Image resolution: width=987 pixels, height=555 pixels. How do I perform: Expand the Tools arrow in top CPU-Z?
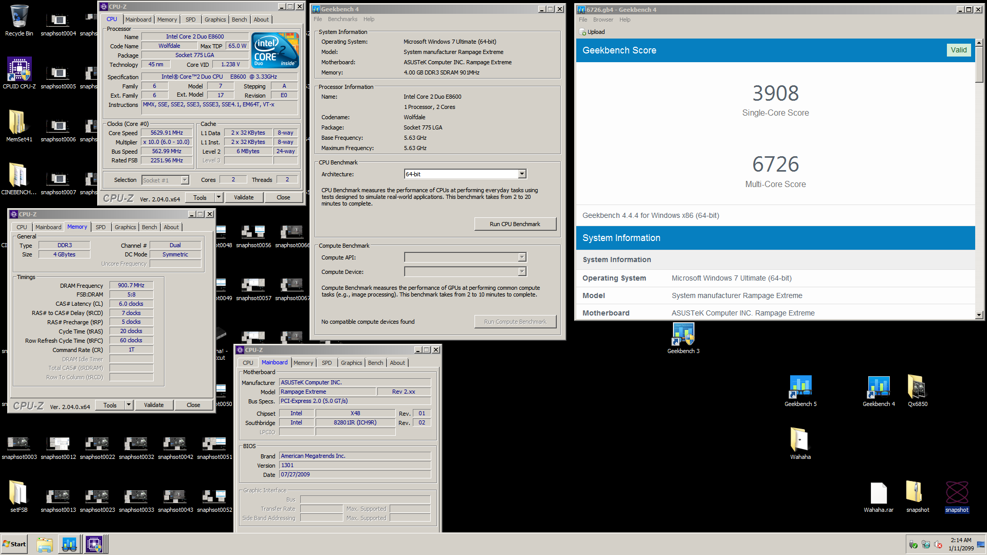tap(218, 197)
